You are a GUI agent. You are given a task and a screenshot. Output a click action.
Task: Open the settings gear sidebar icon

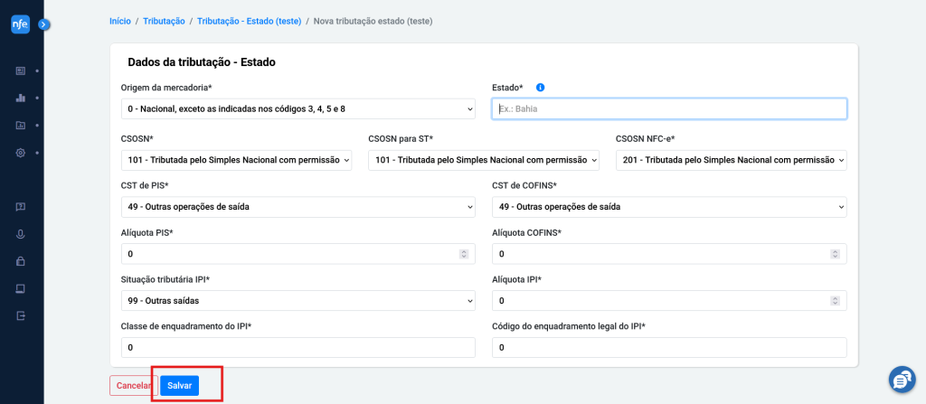(x=20, y=153)
